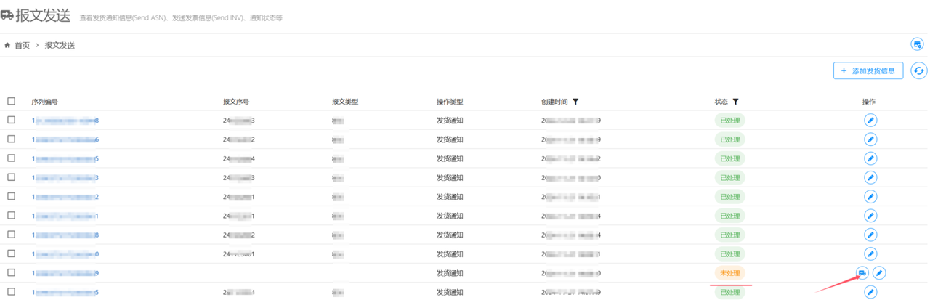Click the send truck icon in 未处理 row
Screen dimensions: 930x300
(862, 272)
